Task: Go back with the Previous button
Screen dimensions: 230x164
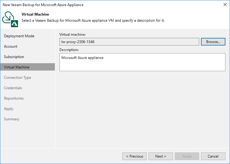Action: [135, 156]
